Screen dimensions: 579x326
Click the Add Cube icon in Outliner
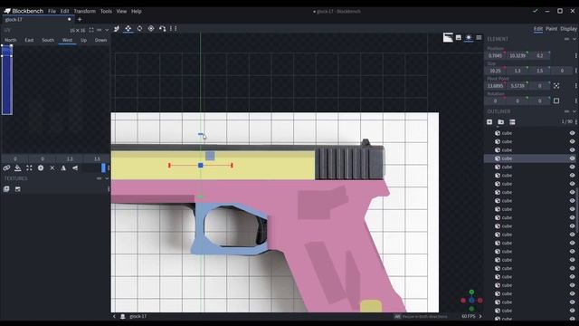489,122
